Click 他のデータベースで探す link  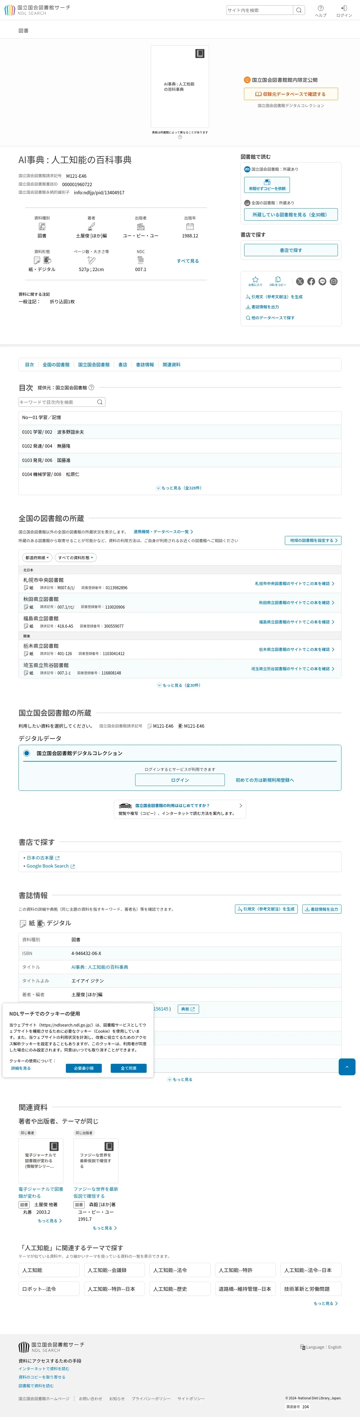click(x=270, y=318)
